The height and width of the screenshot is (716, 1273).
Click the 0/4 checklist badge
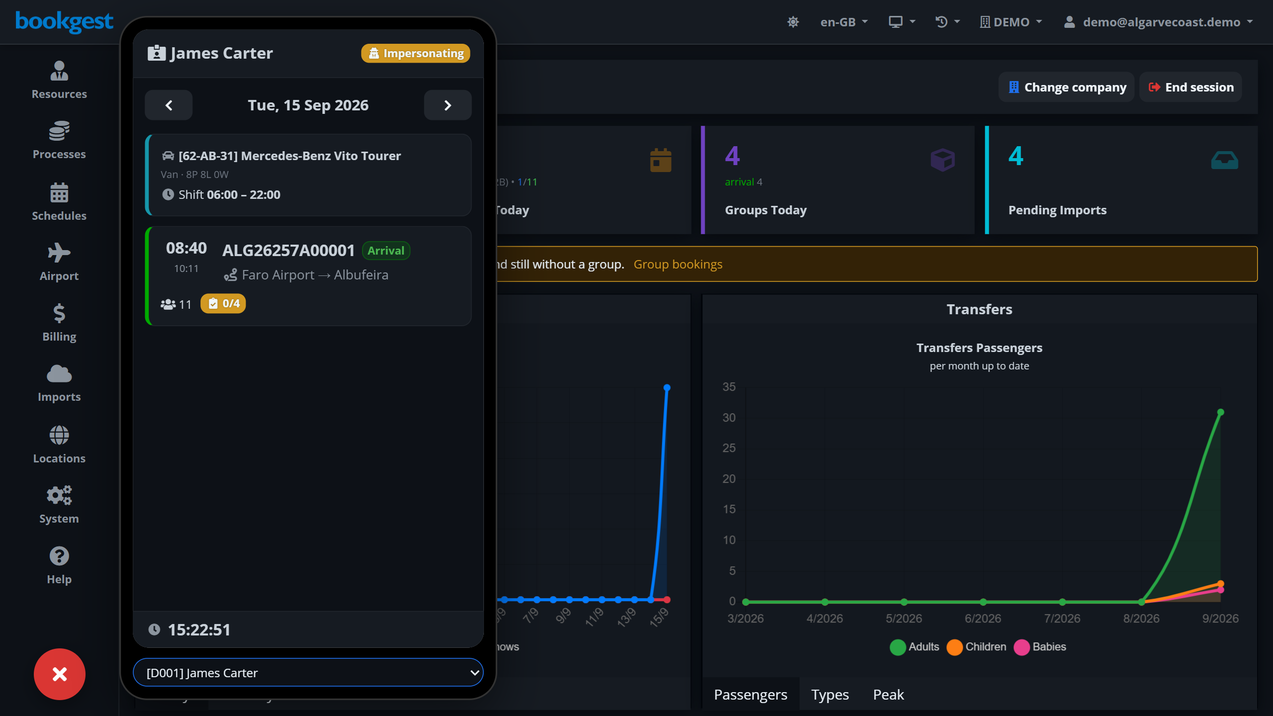pyautogui.click(x=223, y=303)
